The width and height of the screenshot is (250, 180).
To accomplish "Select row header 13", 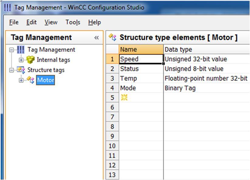I will pos(112,175).
